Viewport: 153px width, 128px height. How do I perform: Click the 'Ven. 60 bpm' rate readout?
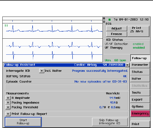pos(115,60)
